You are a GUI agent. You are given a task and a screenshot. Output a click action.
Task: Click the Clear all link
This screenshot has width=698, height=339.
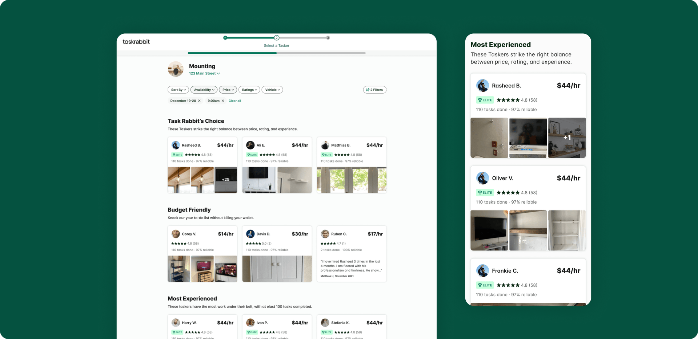click(x=234, y=101)
